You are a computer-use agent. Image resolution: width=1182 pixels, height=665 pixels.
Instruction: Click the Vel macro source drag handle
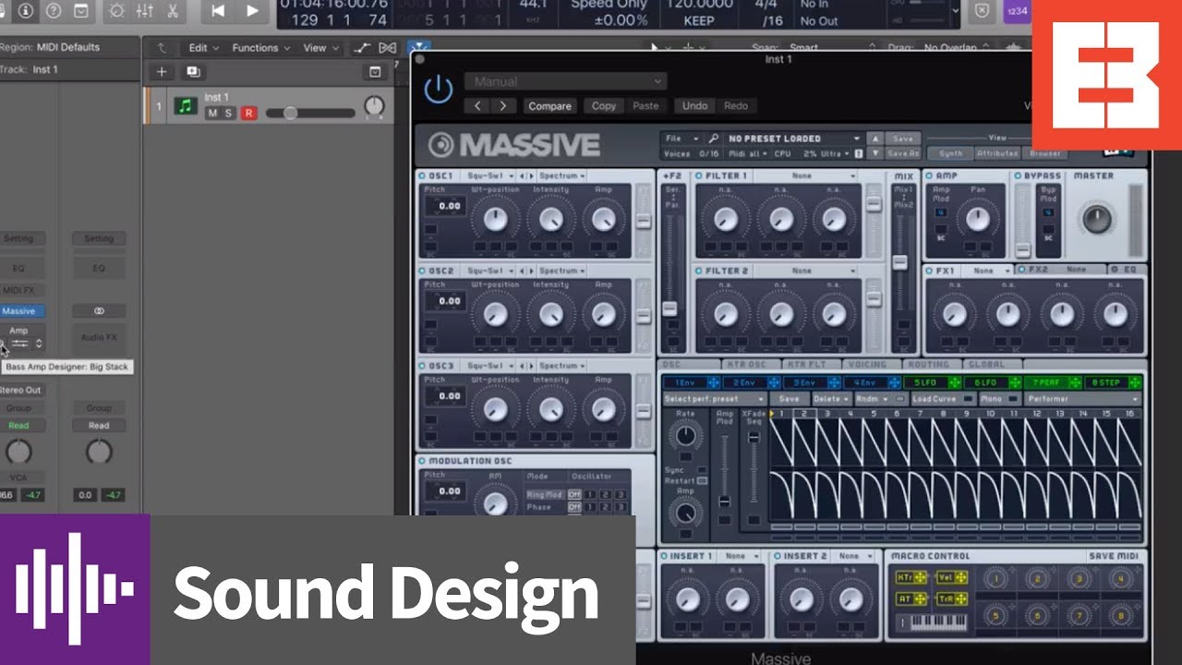pos(960,578)
